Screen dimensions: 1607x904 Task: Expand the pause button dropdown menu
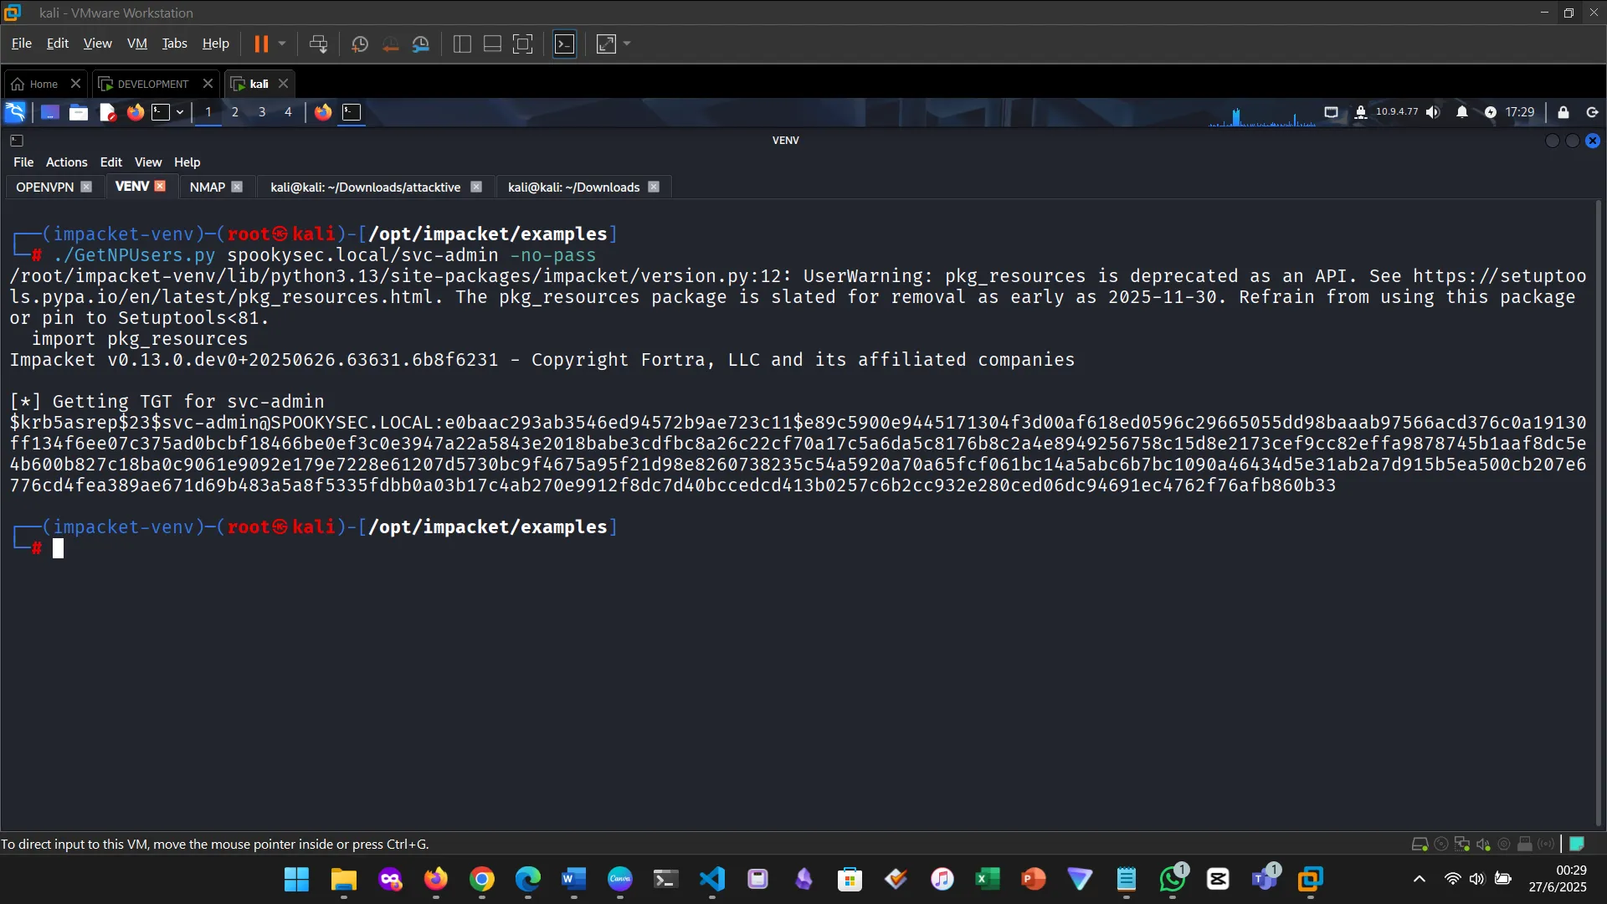click(x=283, y=44)
